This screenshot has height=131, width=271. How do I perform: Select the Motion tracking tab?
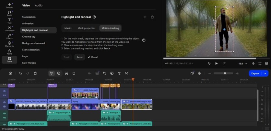[110, 28]
